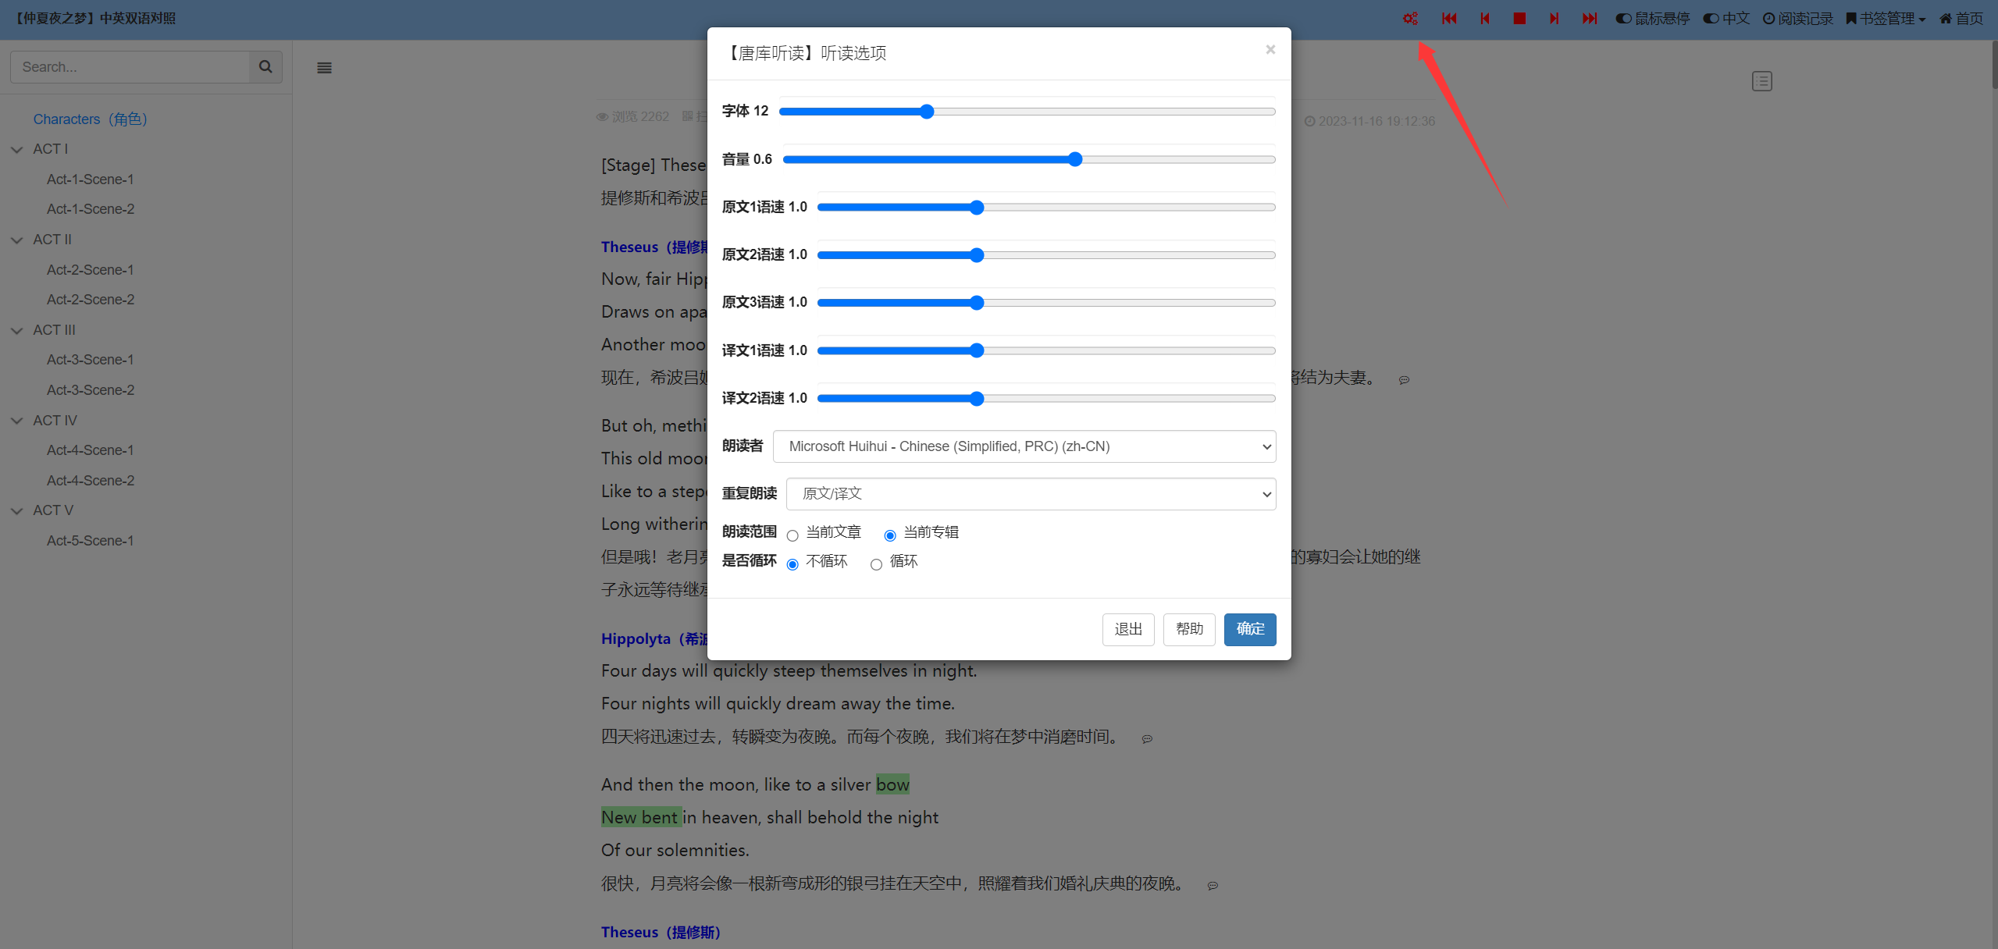Open the 朗读者 voice dropdown
1998x949 pixels.
point(1024,446)
